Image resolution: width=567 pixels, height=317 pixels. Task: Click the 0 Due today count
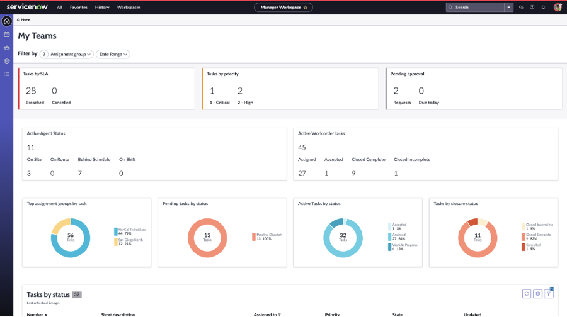[x=421, y=91]
